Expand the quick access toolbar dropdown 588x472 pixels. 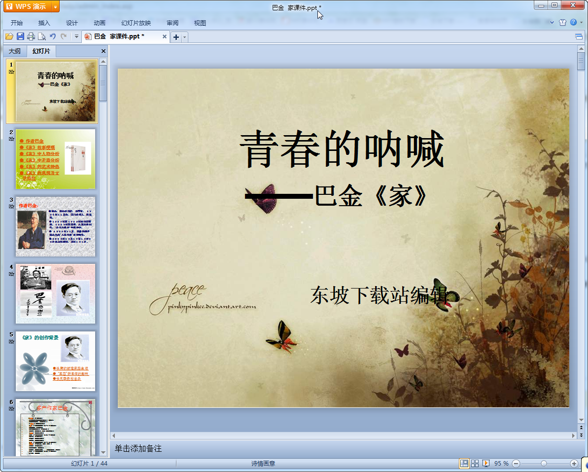click(x=76, y=36)
